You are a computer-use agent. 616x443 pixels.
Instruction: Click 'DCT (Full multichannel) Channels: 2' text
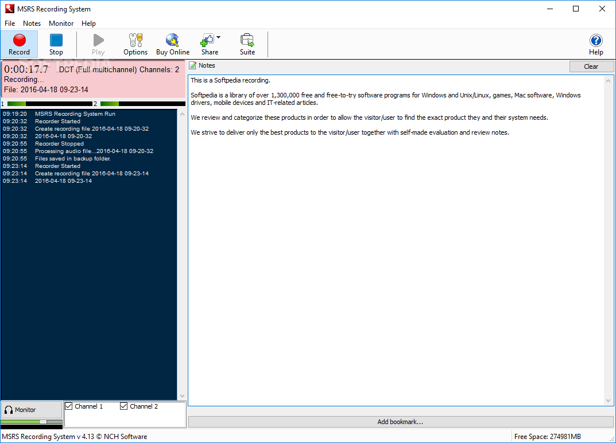pos(119,70)
